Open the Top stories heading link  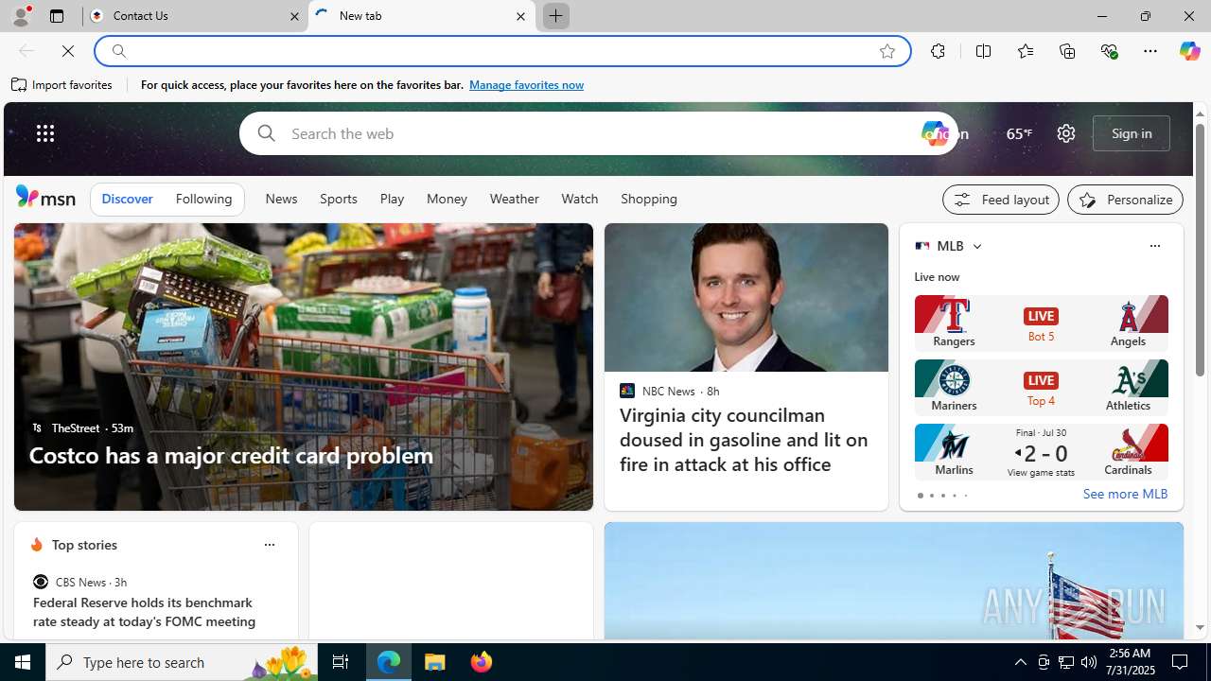pos(84,545)
